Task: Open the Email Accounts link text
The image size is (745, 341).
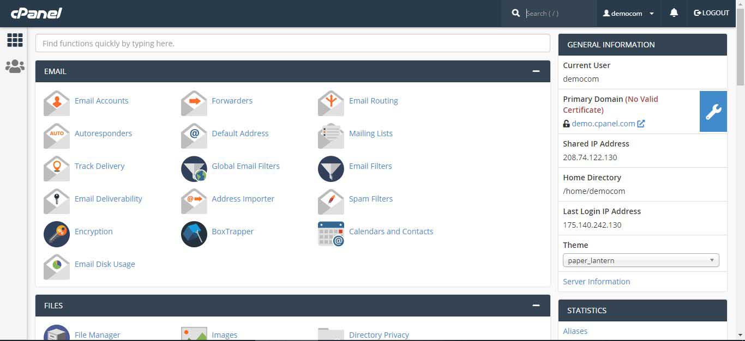Action: (101, 101)
